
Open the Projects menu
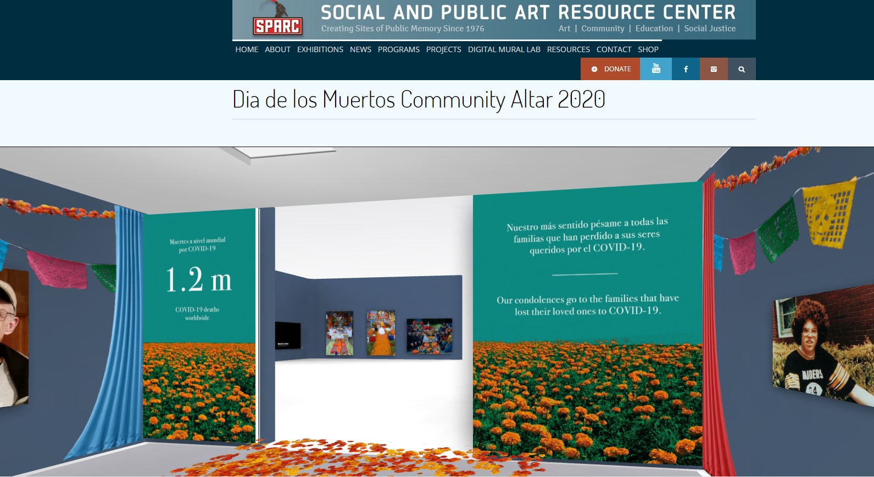tap(443, 49)
